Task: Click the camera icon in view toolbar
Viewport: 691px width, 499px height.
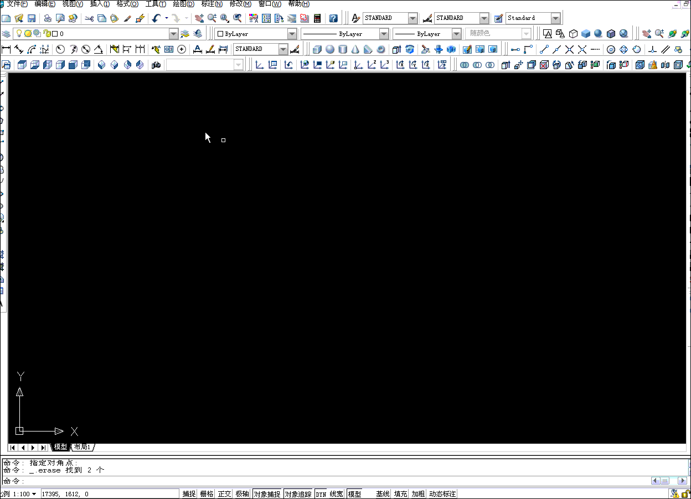Action: 156,65
